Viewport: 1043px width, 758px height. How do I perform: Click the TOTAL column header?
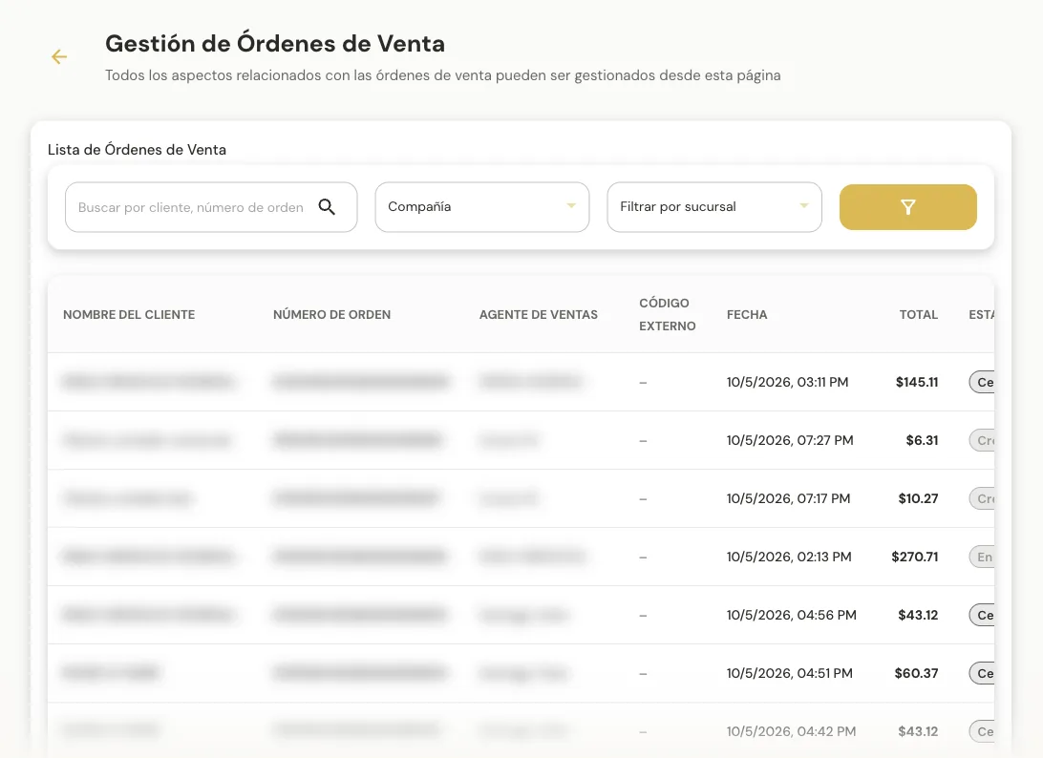919,314
